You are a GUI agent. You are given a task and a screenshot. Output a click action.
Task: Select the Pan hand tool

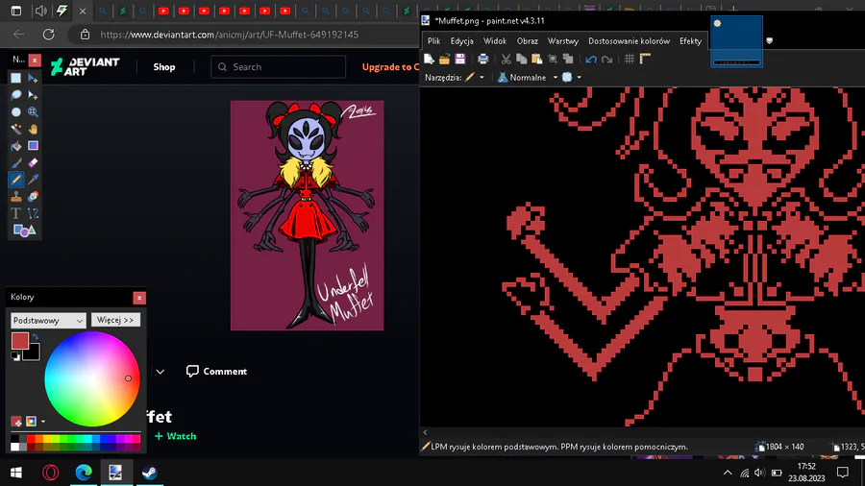(x=33, y=129)
